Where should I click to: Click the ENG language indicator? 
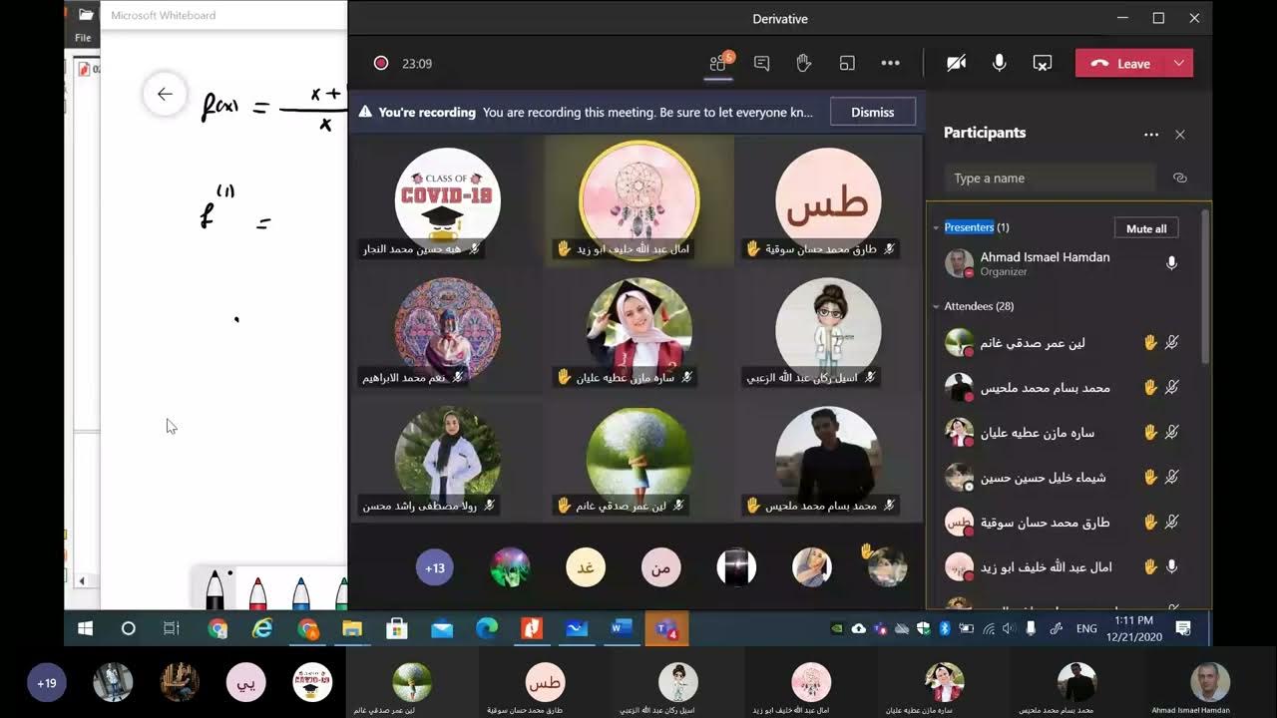point(1086,628)
